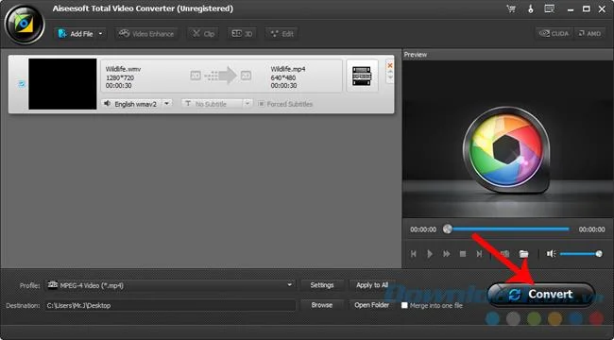Open the 3D settings tool
This screenshot has width=614, height=340.
[x=242, y=34]
